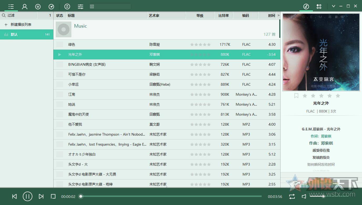Click the playback progress seek bar
The image size is (362, 205).
point(171,196)
